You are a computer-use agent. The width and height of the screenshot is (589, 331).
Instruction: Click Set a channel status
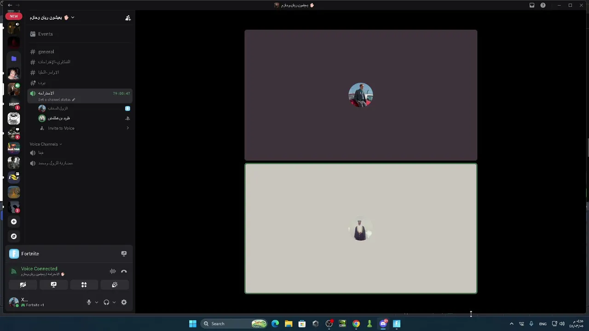point(57,99)
